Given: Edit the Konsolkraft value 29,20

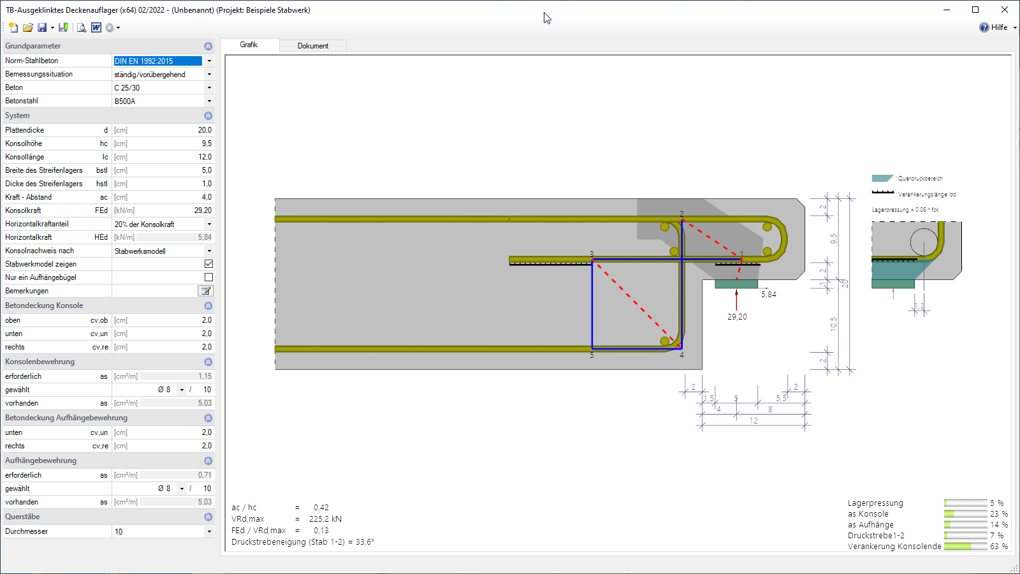Looking at the screenshot, I should tap(176, 210).
